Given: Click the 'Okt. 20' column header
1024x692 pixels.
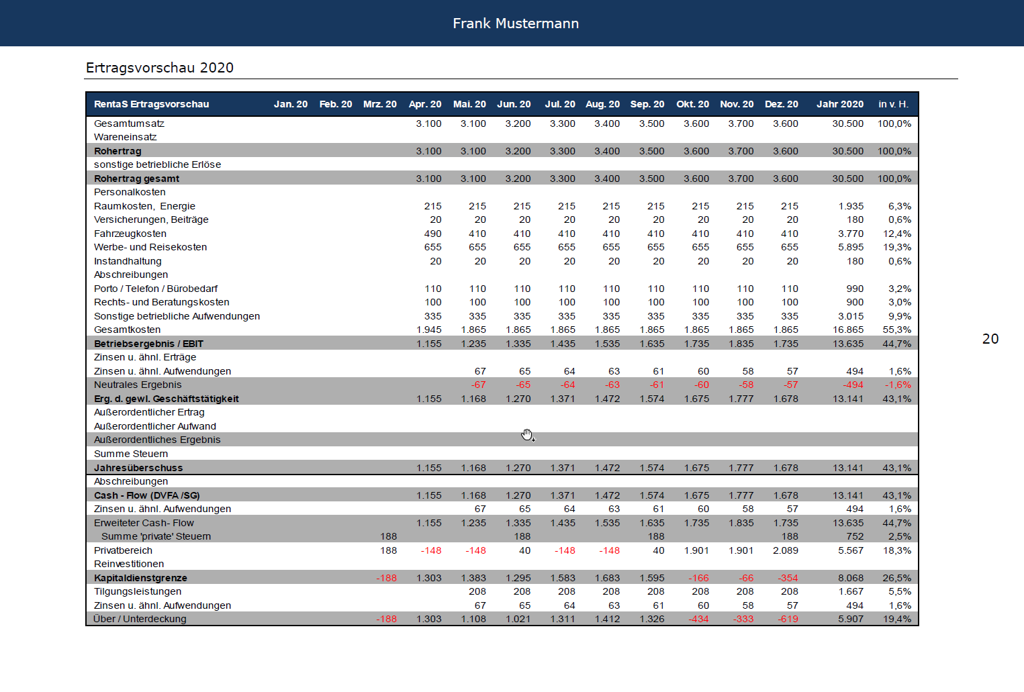Looking at the screenshot, I should pyautogui.click(x=692, y=104).
